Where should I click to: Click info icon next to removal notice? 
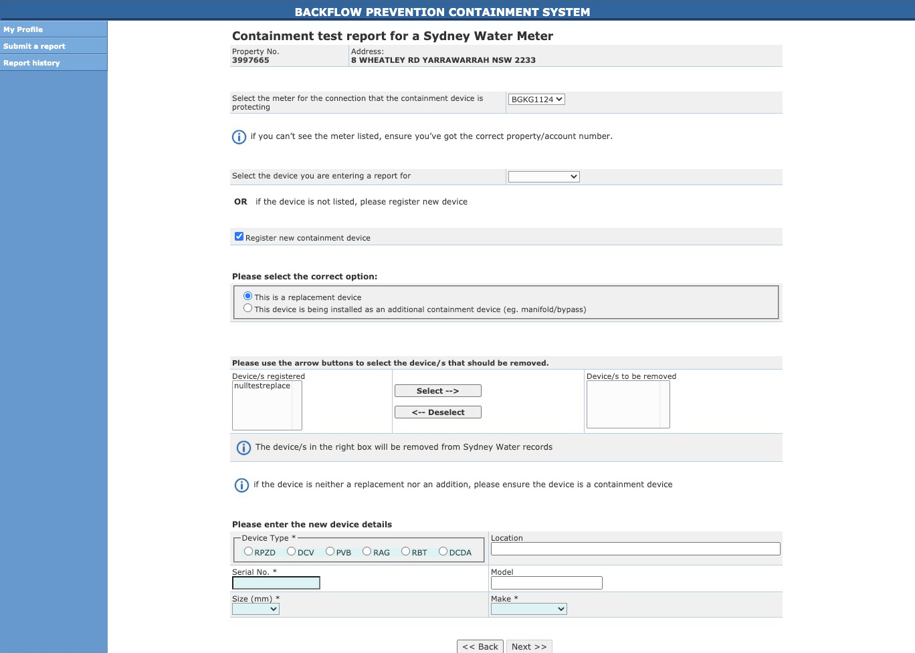coord(243,448)
